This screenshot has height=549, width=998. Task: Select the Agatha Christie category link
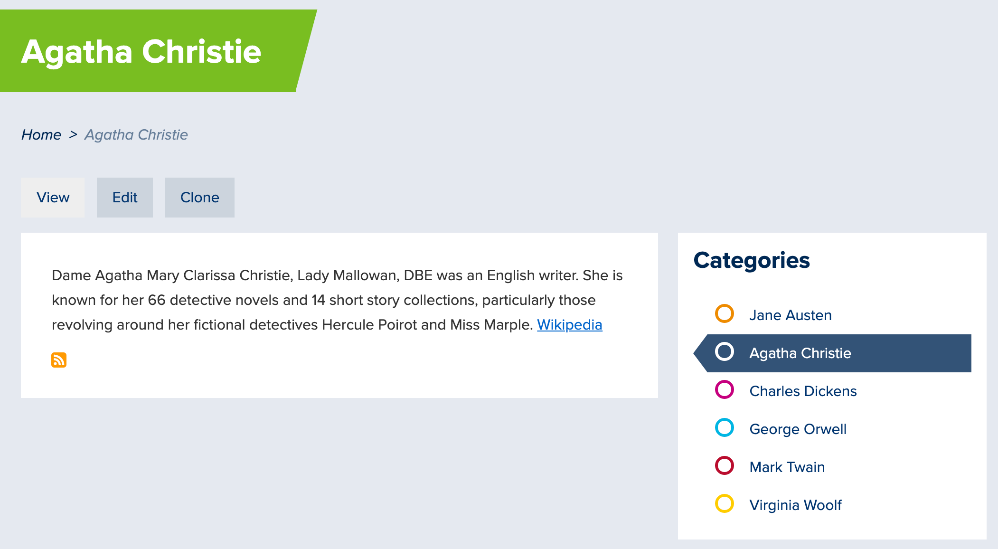(x=800, y=353)
